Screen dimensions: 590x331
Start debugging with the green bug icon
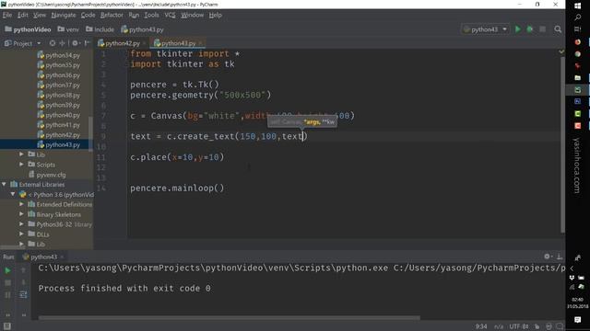[x=530, y=29]
